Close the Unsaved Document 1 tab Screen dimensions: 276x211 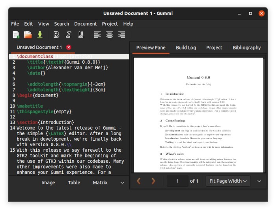pyautogui.click(x=69, y=47)
